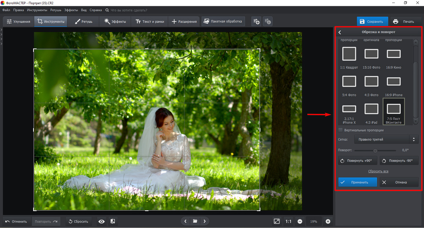Reset edits with bottom Сбросить button

pyautogui.click(x=78, y=221)
